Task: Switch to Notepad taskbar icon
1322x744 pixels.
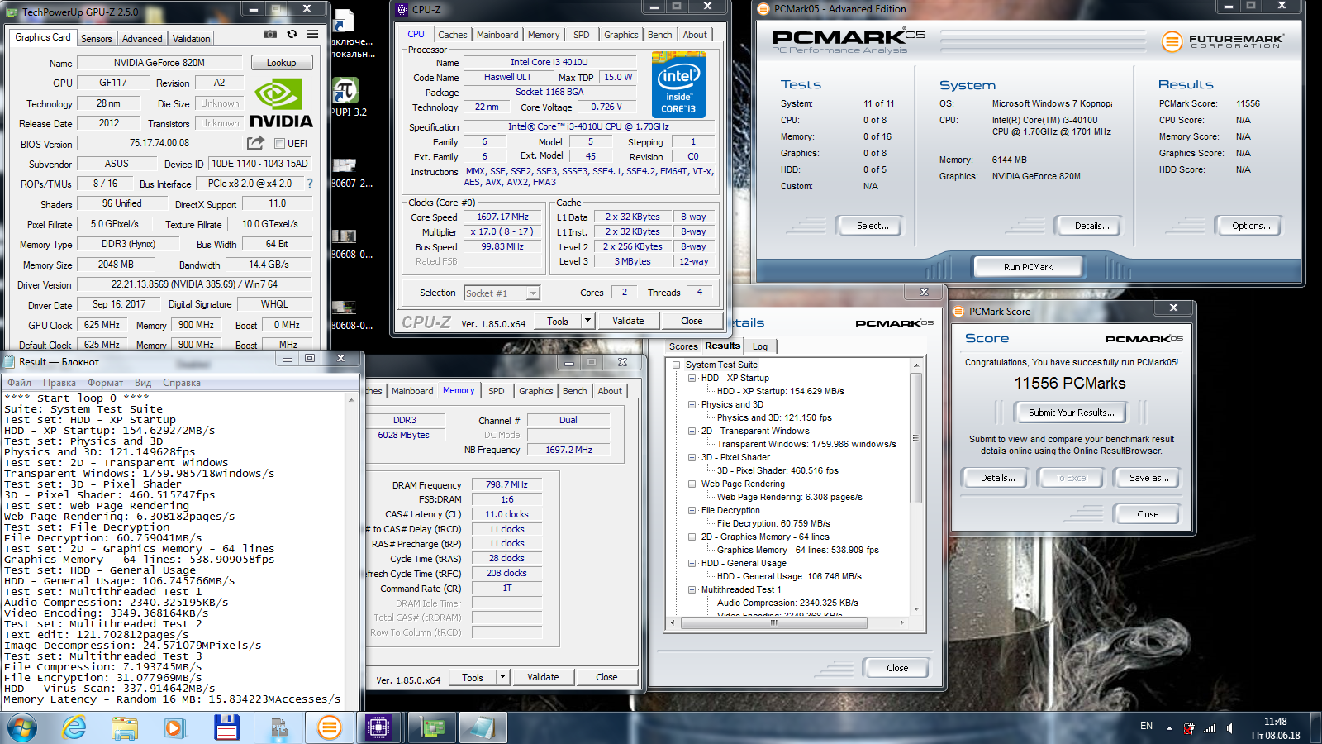Action: tap(483, 728)
